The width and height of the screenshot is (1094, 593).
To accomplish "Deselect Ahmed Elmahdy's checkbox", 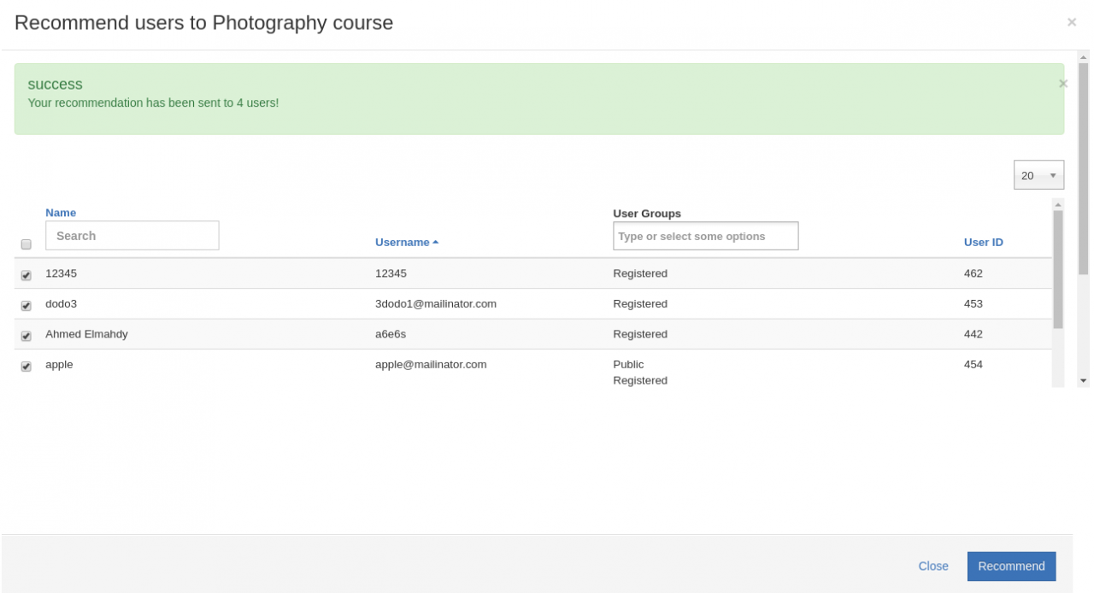I will point(26,336).
